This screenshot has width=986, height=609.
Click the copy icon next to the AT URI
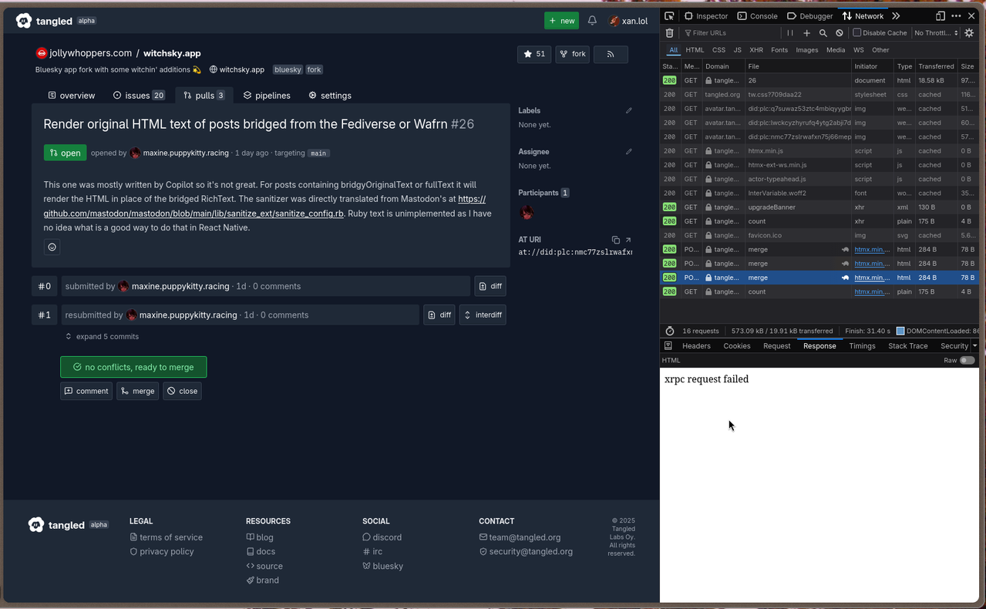tap(614, 240)
